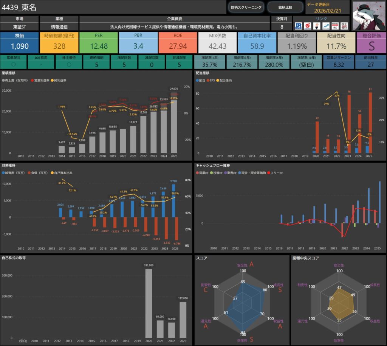
Task: Click the 株主優待 circle indicator
Action: click(x=68, y=65)
